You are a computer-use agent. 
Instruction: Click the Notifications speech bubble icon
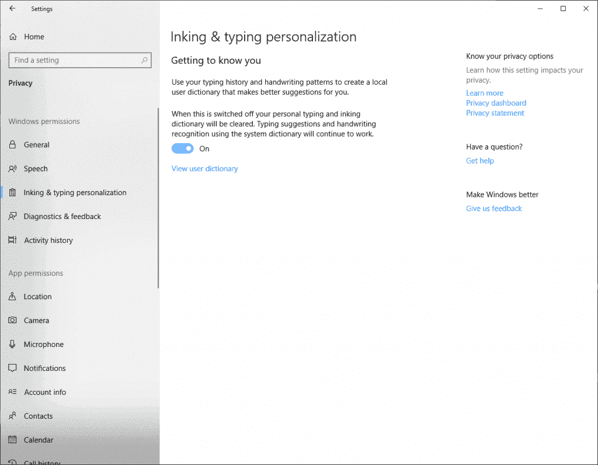[13, 368]
